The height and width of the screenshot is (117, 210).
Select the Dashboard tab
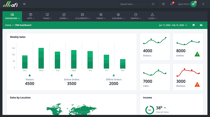[x=12, y=16]
